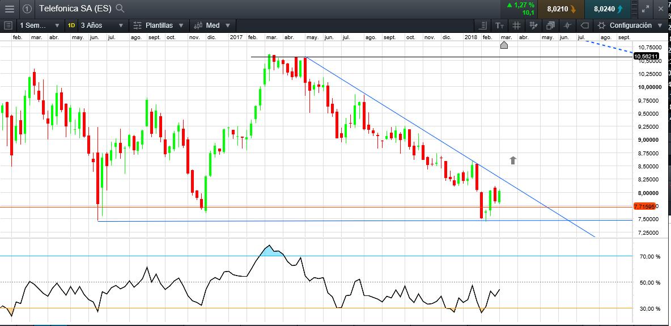Image resolution: width=671 pixels, height=326 pixels.
Task: Open the Configuración settings menu
Action: (630, 26)
